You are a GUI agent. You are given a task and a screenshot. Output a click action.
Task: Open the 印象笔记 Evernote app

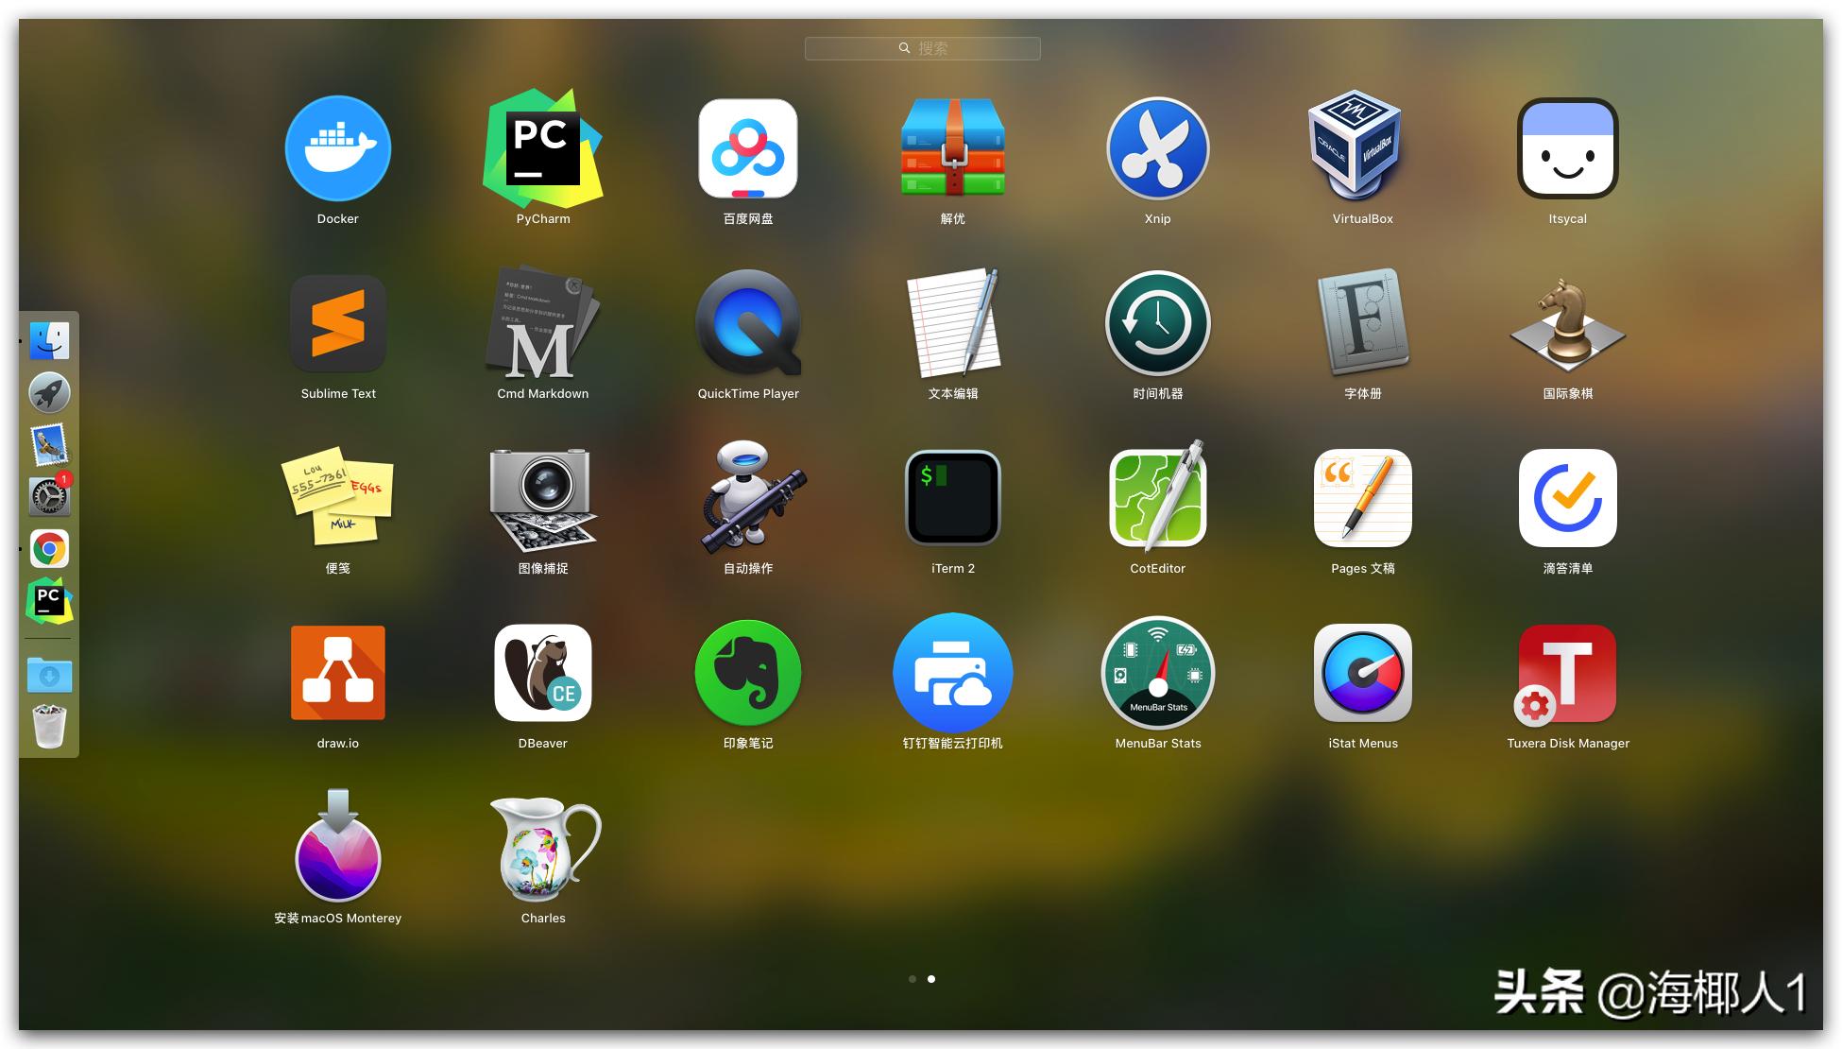coord(747,673)
